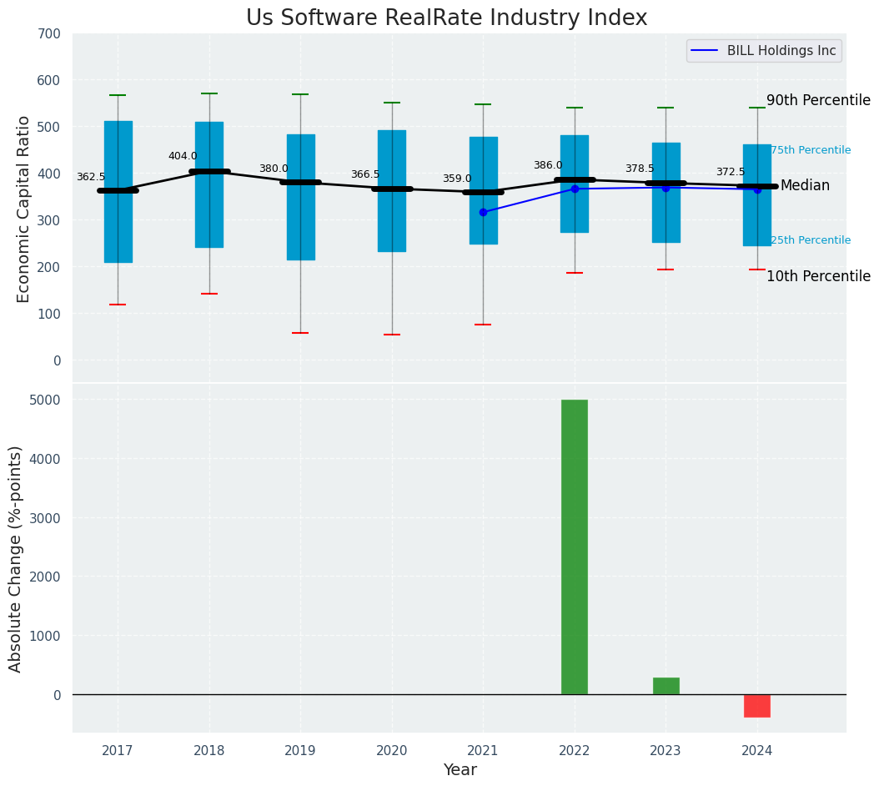Screen dimensions: 879x786
Task: Click the 2018 median label 404.0
Action: click(x=183, y=156)
